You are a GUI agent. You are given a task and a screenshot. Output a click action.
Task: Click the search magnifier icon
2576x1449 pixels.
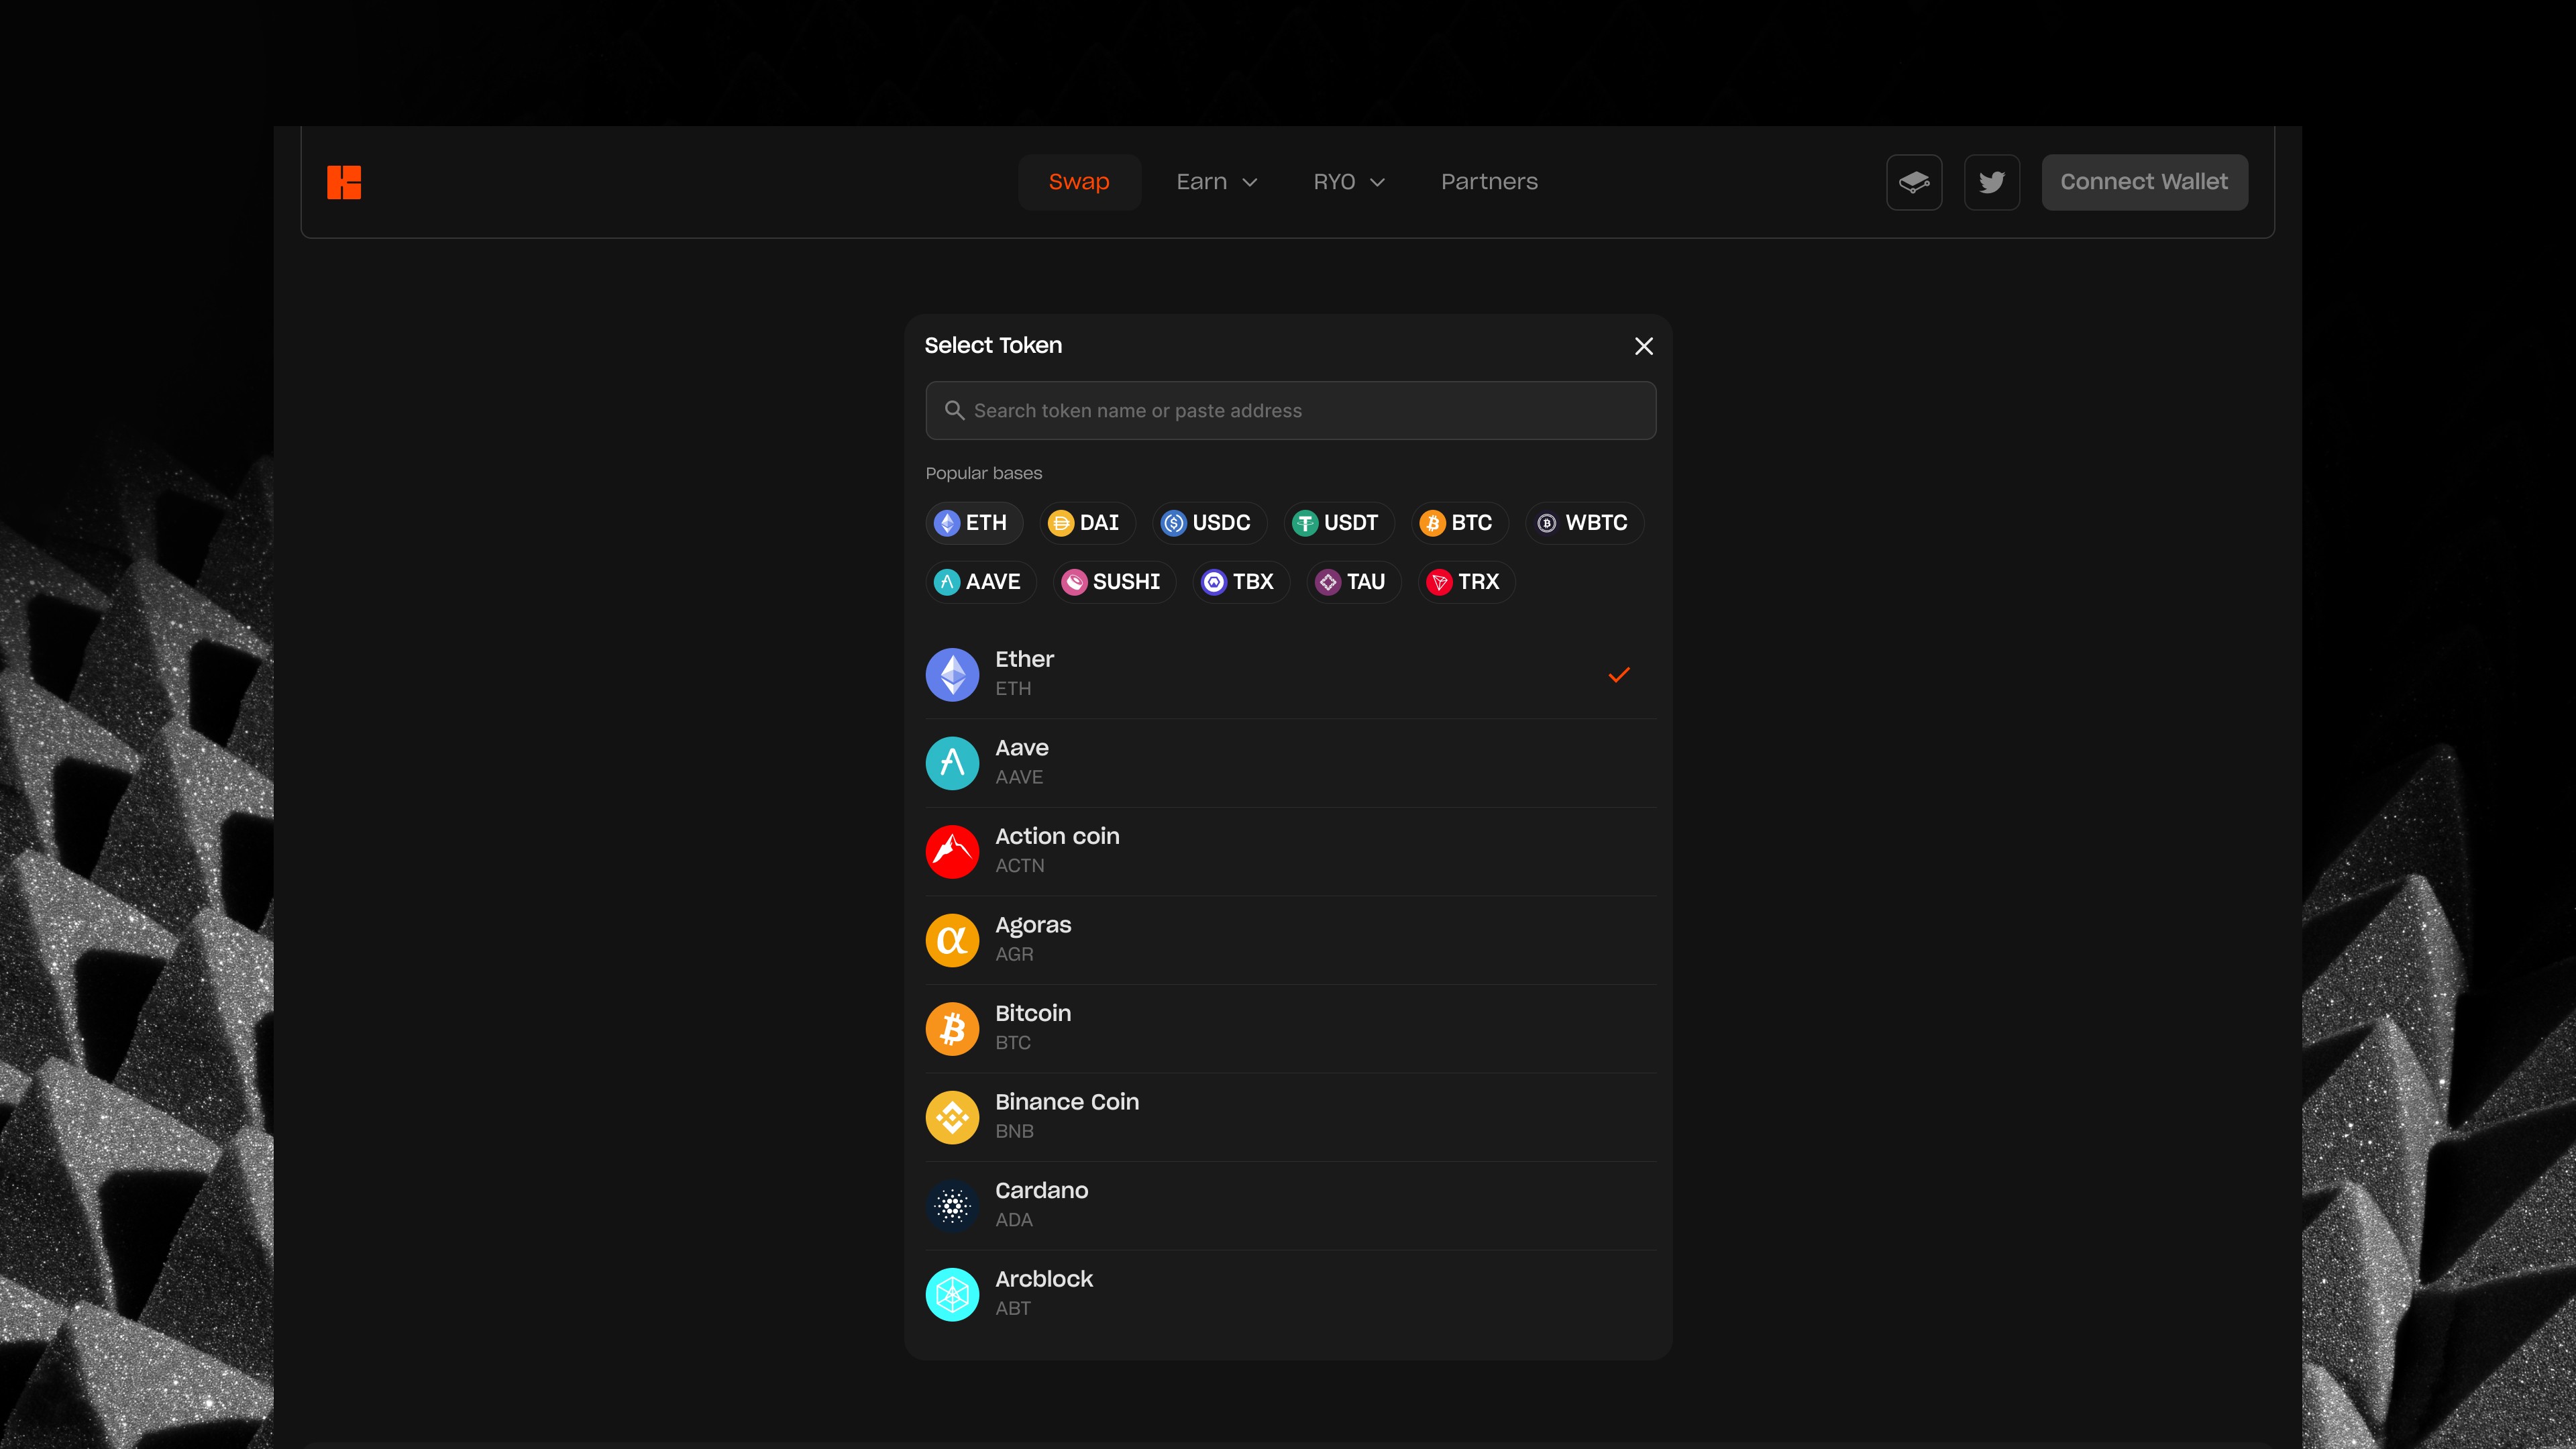point(954,410)
